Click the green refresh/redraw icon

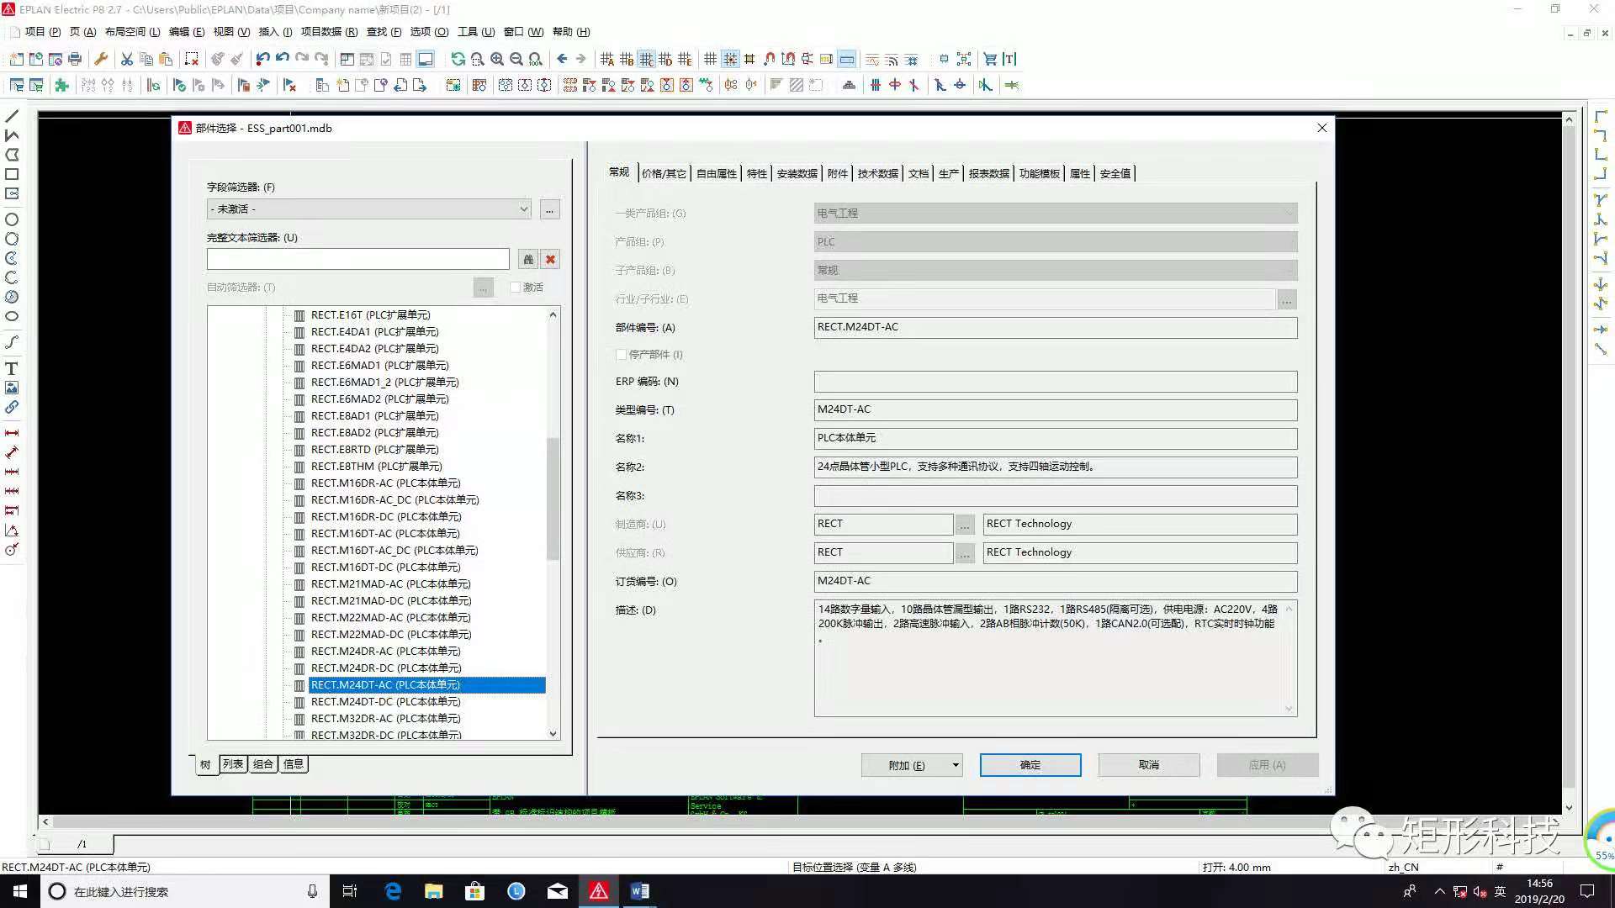point(458,59)
